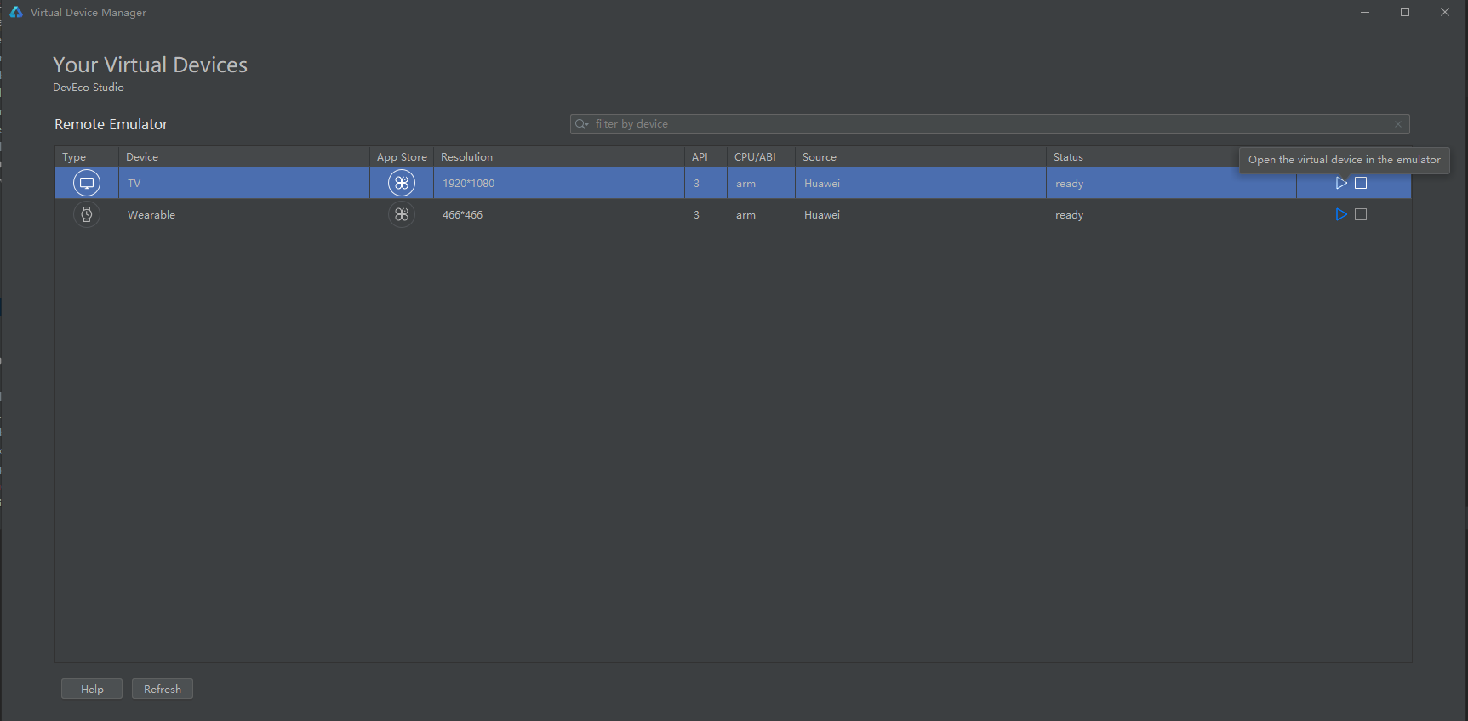The image size is (1468, 721).
Task: Close the Virtual Device Manager window
Action: click(1445, 12)
